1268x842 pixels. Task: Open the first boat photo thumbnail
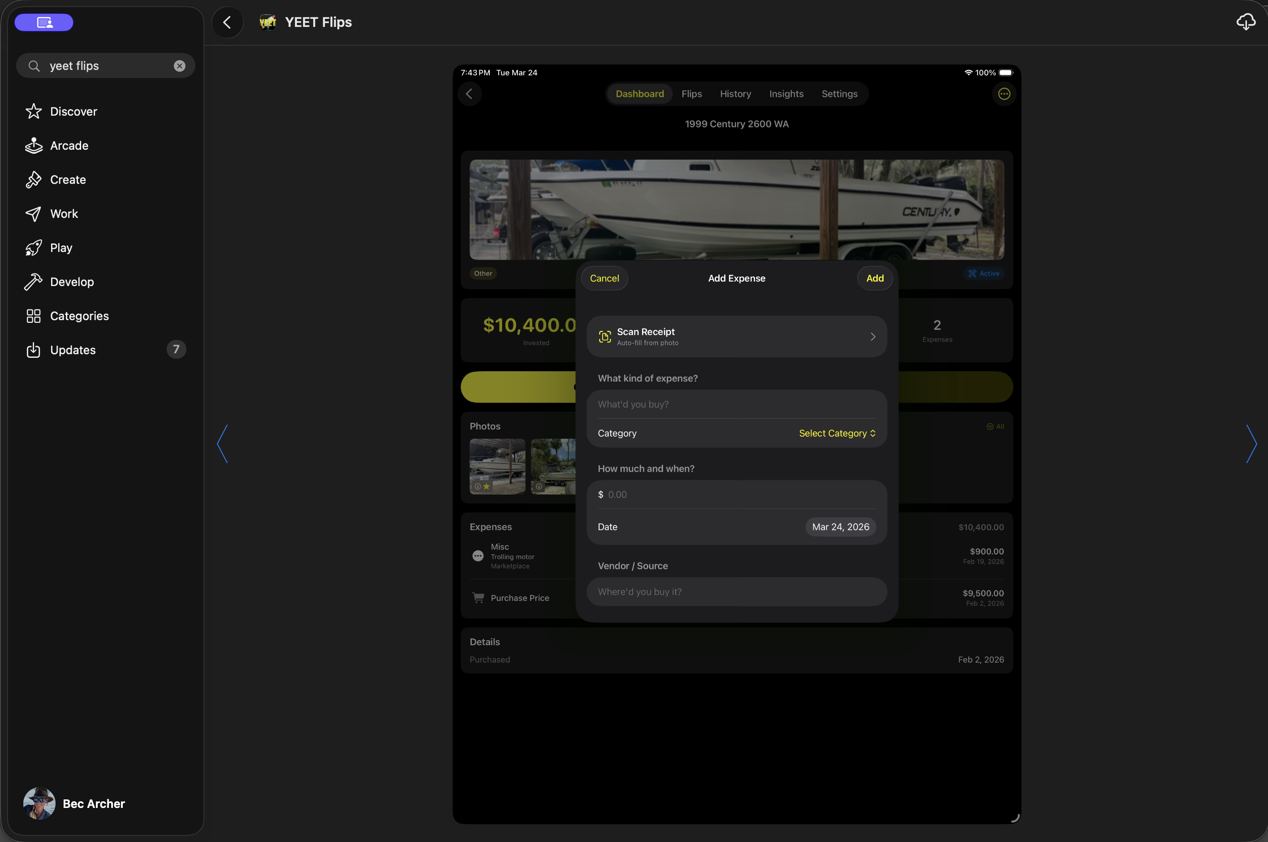pyautogui.click(x=497, y=466)
